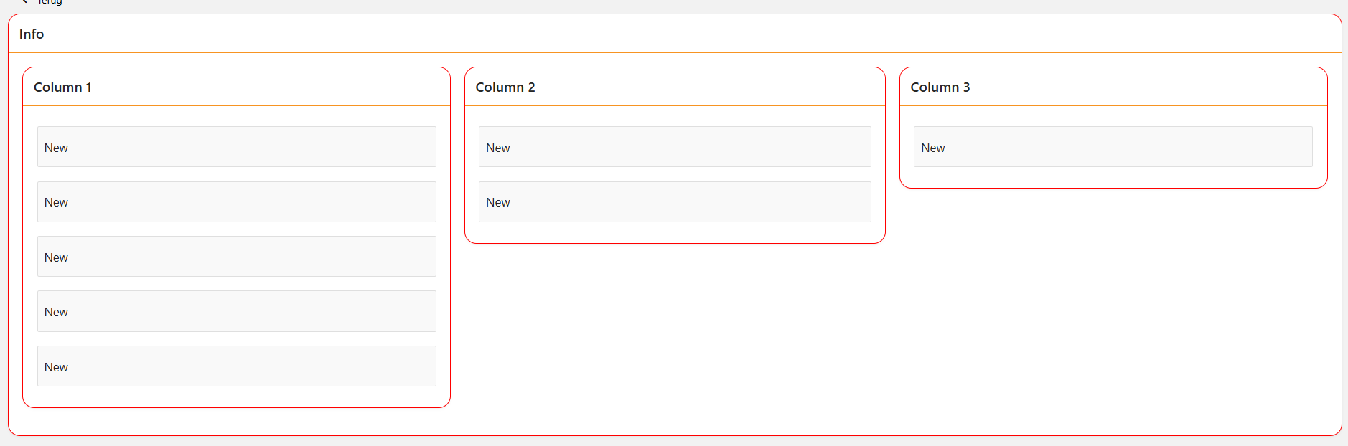Click the empty area below the Column 3 card
The height and width of the screenshot is (446, 1348).
pos(1113,301)
